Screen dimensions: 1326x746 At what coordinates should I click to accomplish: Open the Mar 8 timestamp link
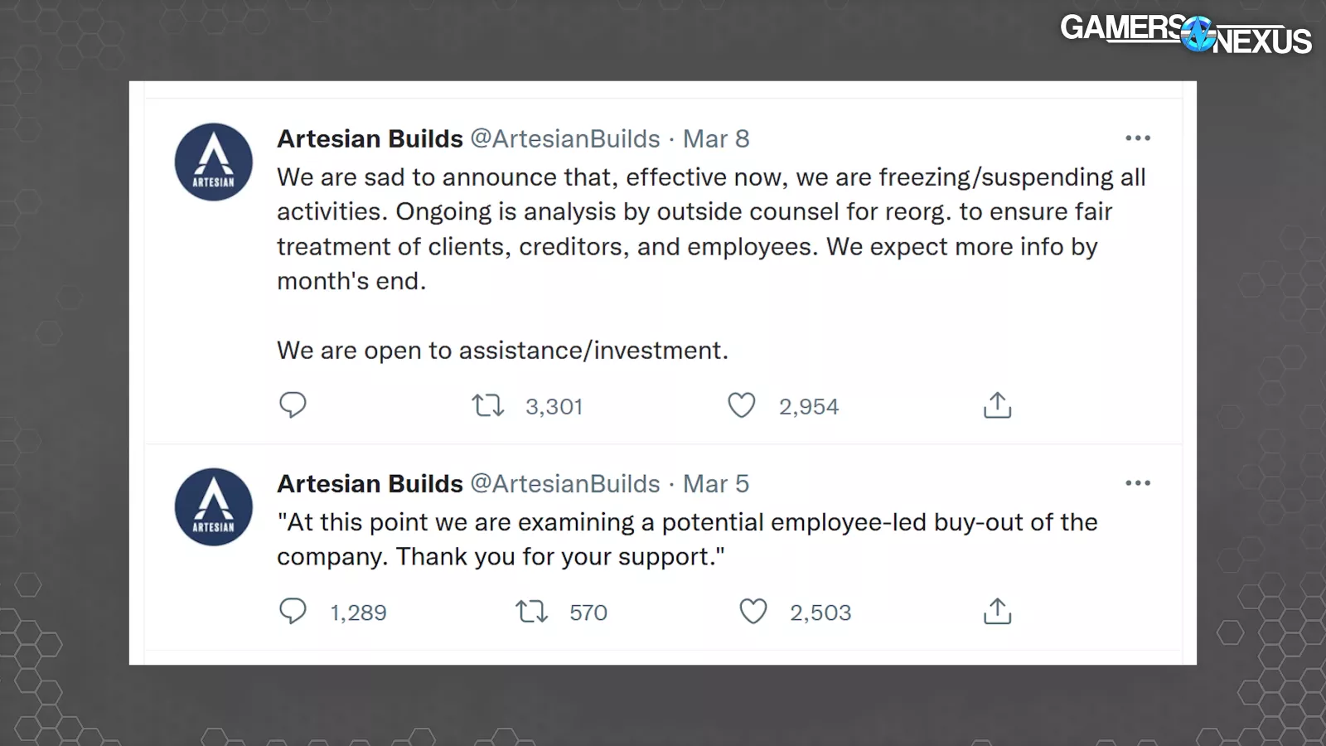pyautogui.click(x=716, y=139)
